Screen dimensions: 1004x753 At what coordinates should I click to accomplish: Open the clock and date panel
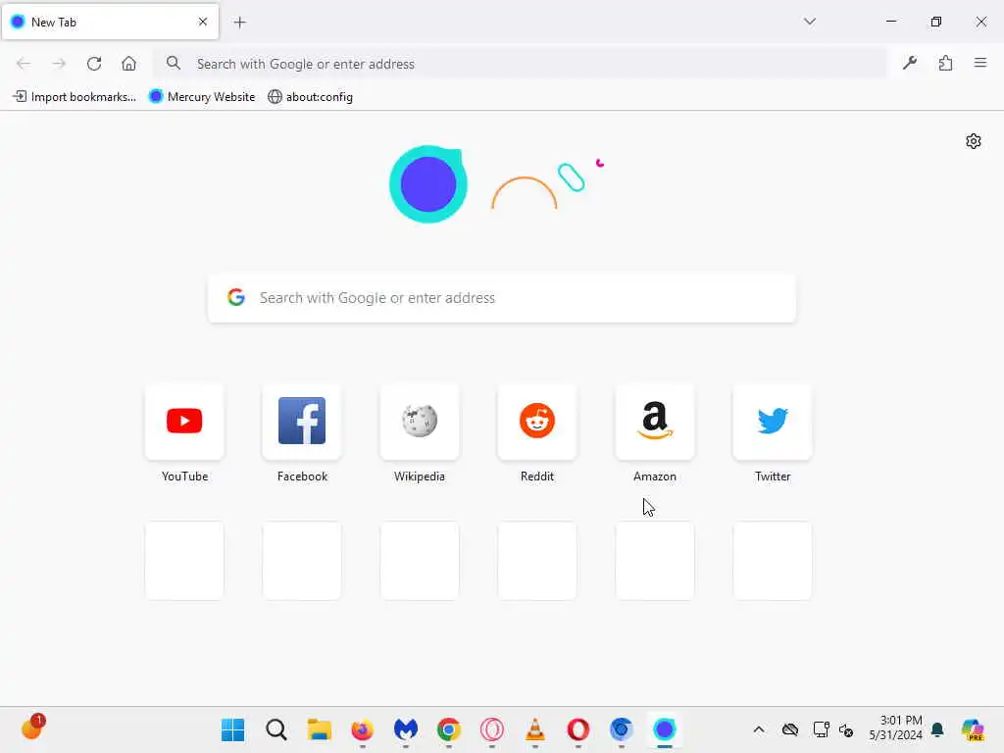click(x=896, y=728)
